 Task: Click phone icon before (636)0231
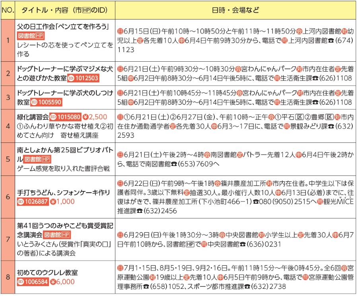coord(243,244)
